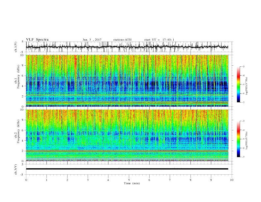
Task: Click the "-7" label on ch.1 colorbar
Action: point(243,102)
